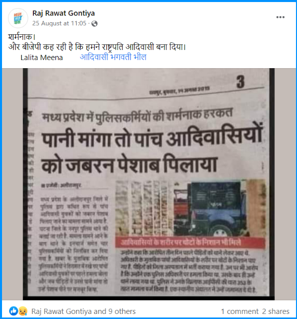Open the '25 August at 11:05' timestamp
The width and height of the screenshot is (297, 319).
point(60,23)
